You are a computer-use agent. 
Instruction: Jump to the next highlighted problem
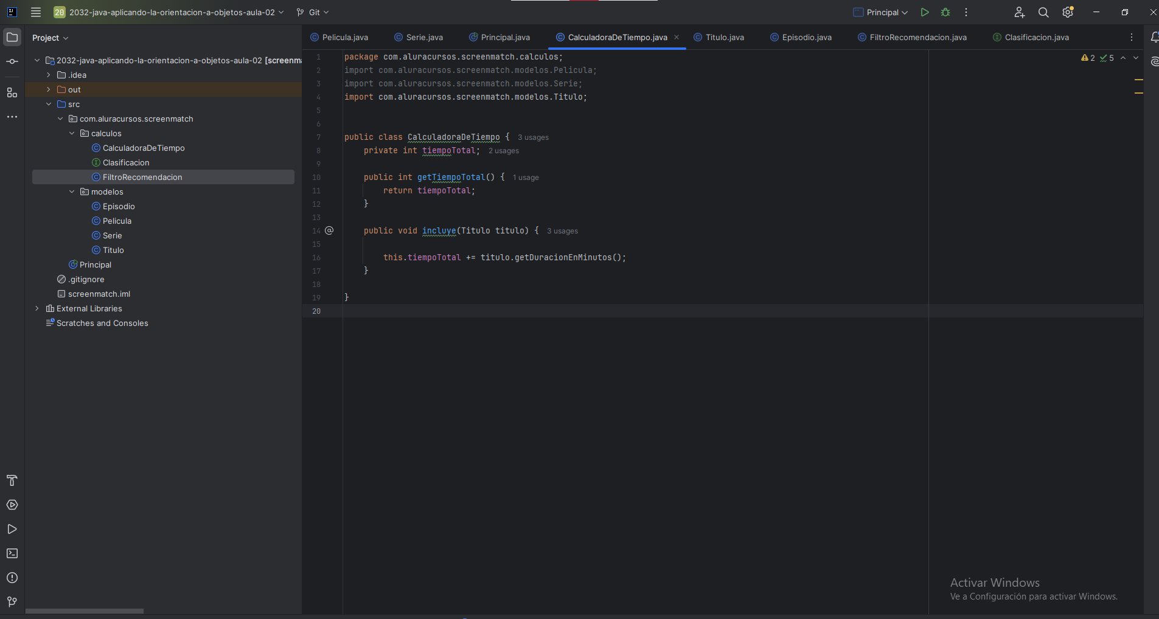tap(1136, 58)
